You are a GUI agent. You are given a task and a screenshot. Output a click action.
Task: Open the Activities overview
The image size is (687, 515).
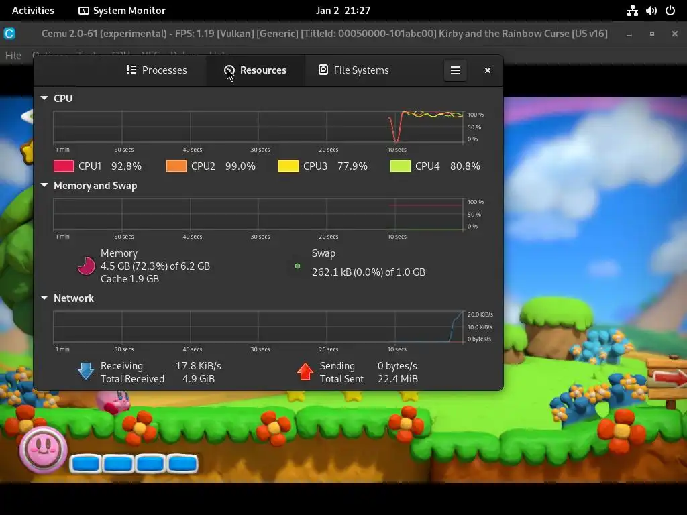click(x=33, y=11)
